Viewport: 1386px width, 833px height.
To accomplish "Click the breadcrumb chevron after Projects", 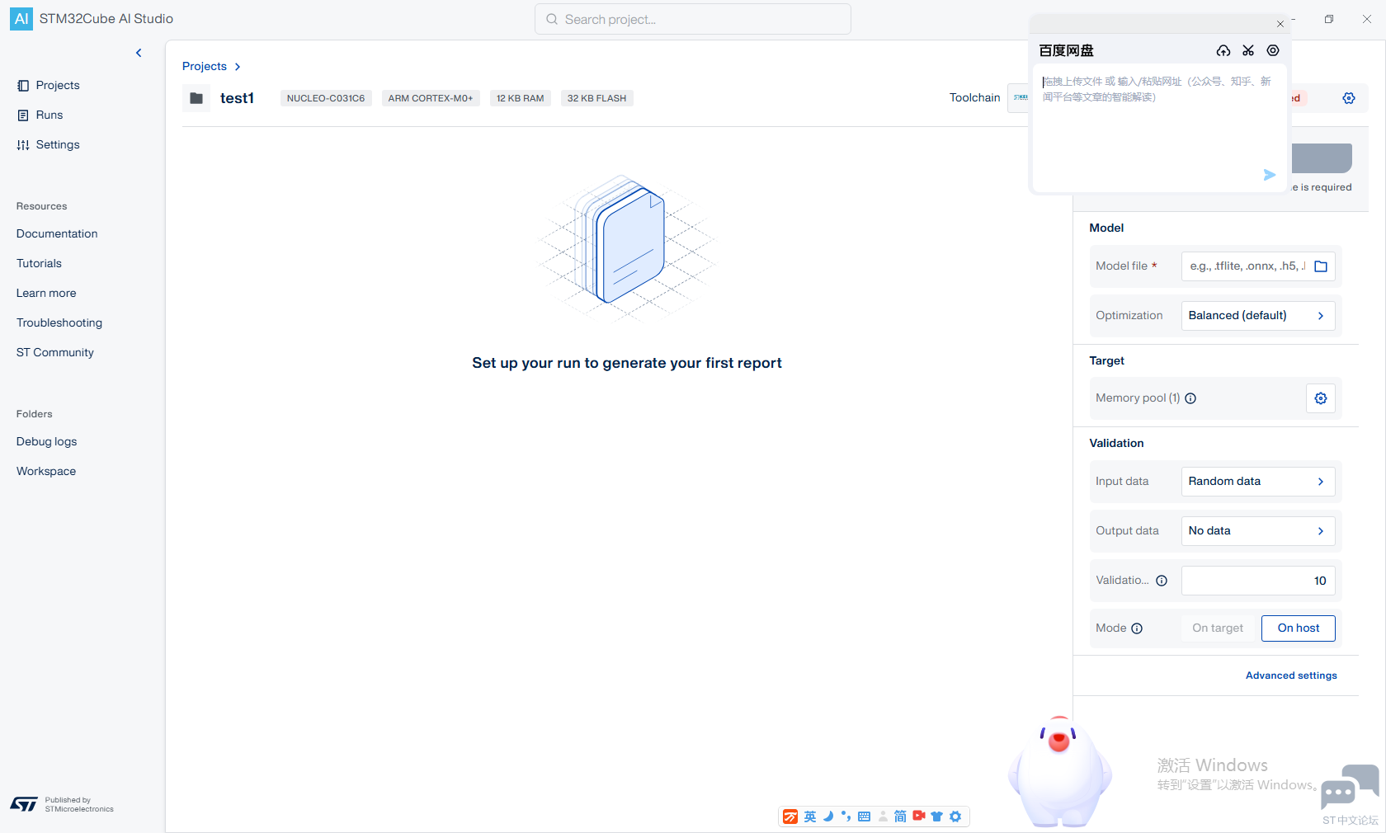I will (238, 67).
